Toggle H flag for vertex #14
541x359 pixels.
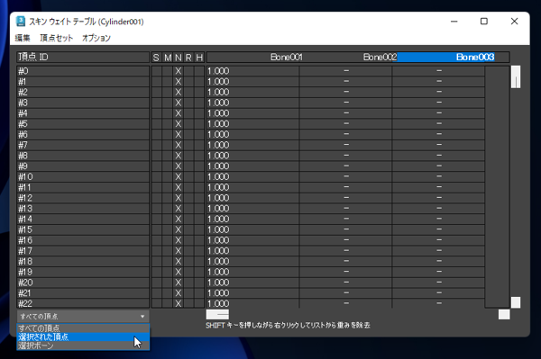pos(199,219)
